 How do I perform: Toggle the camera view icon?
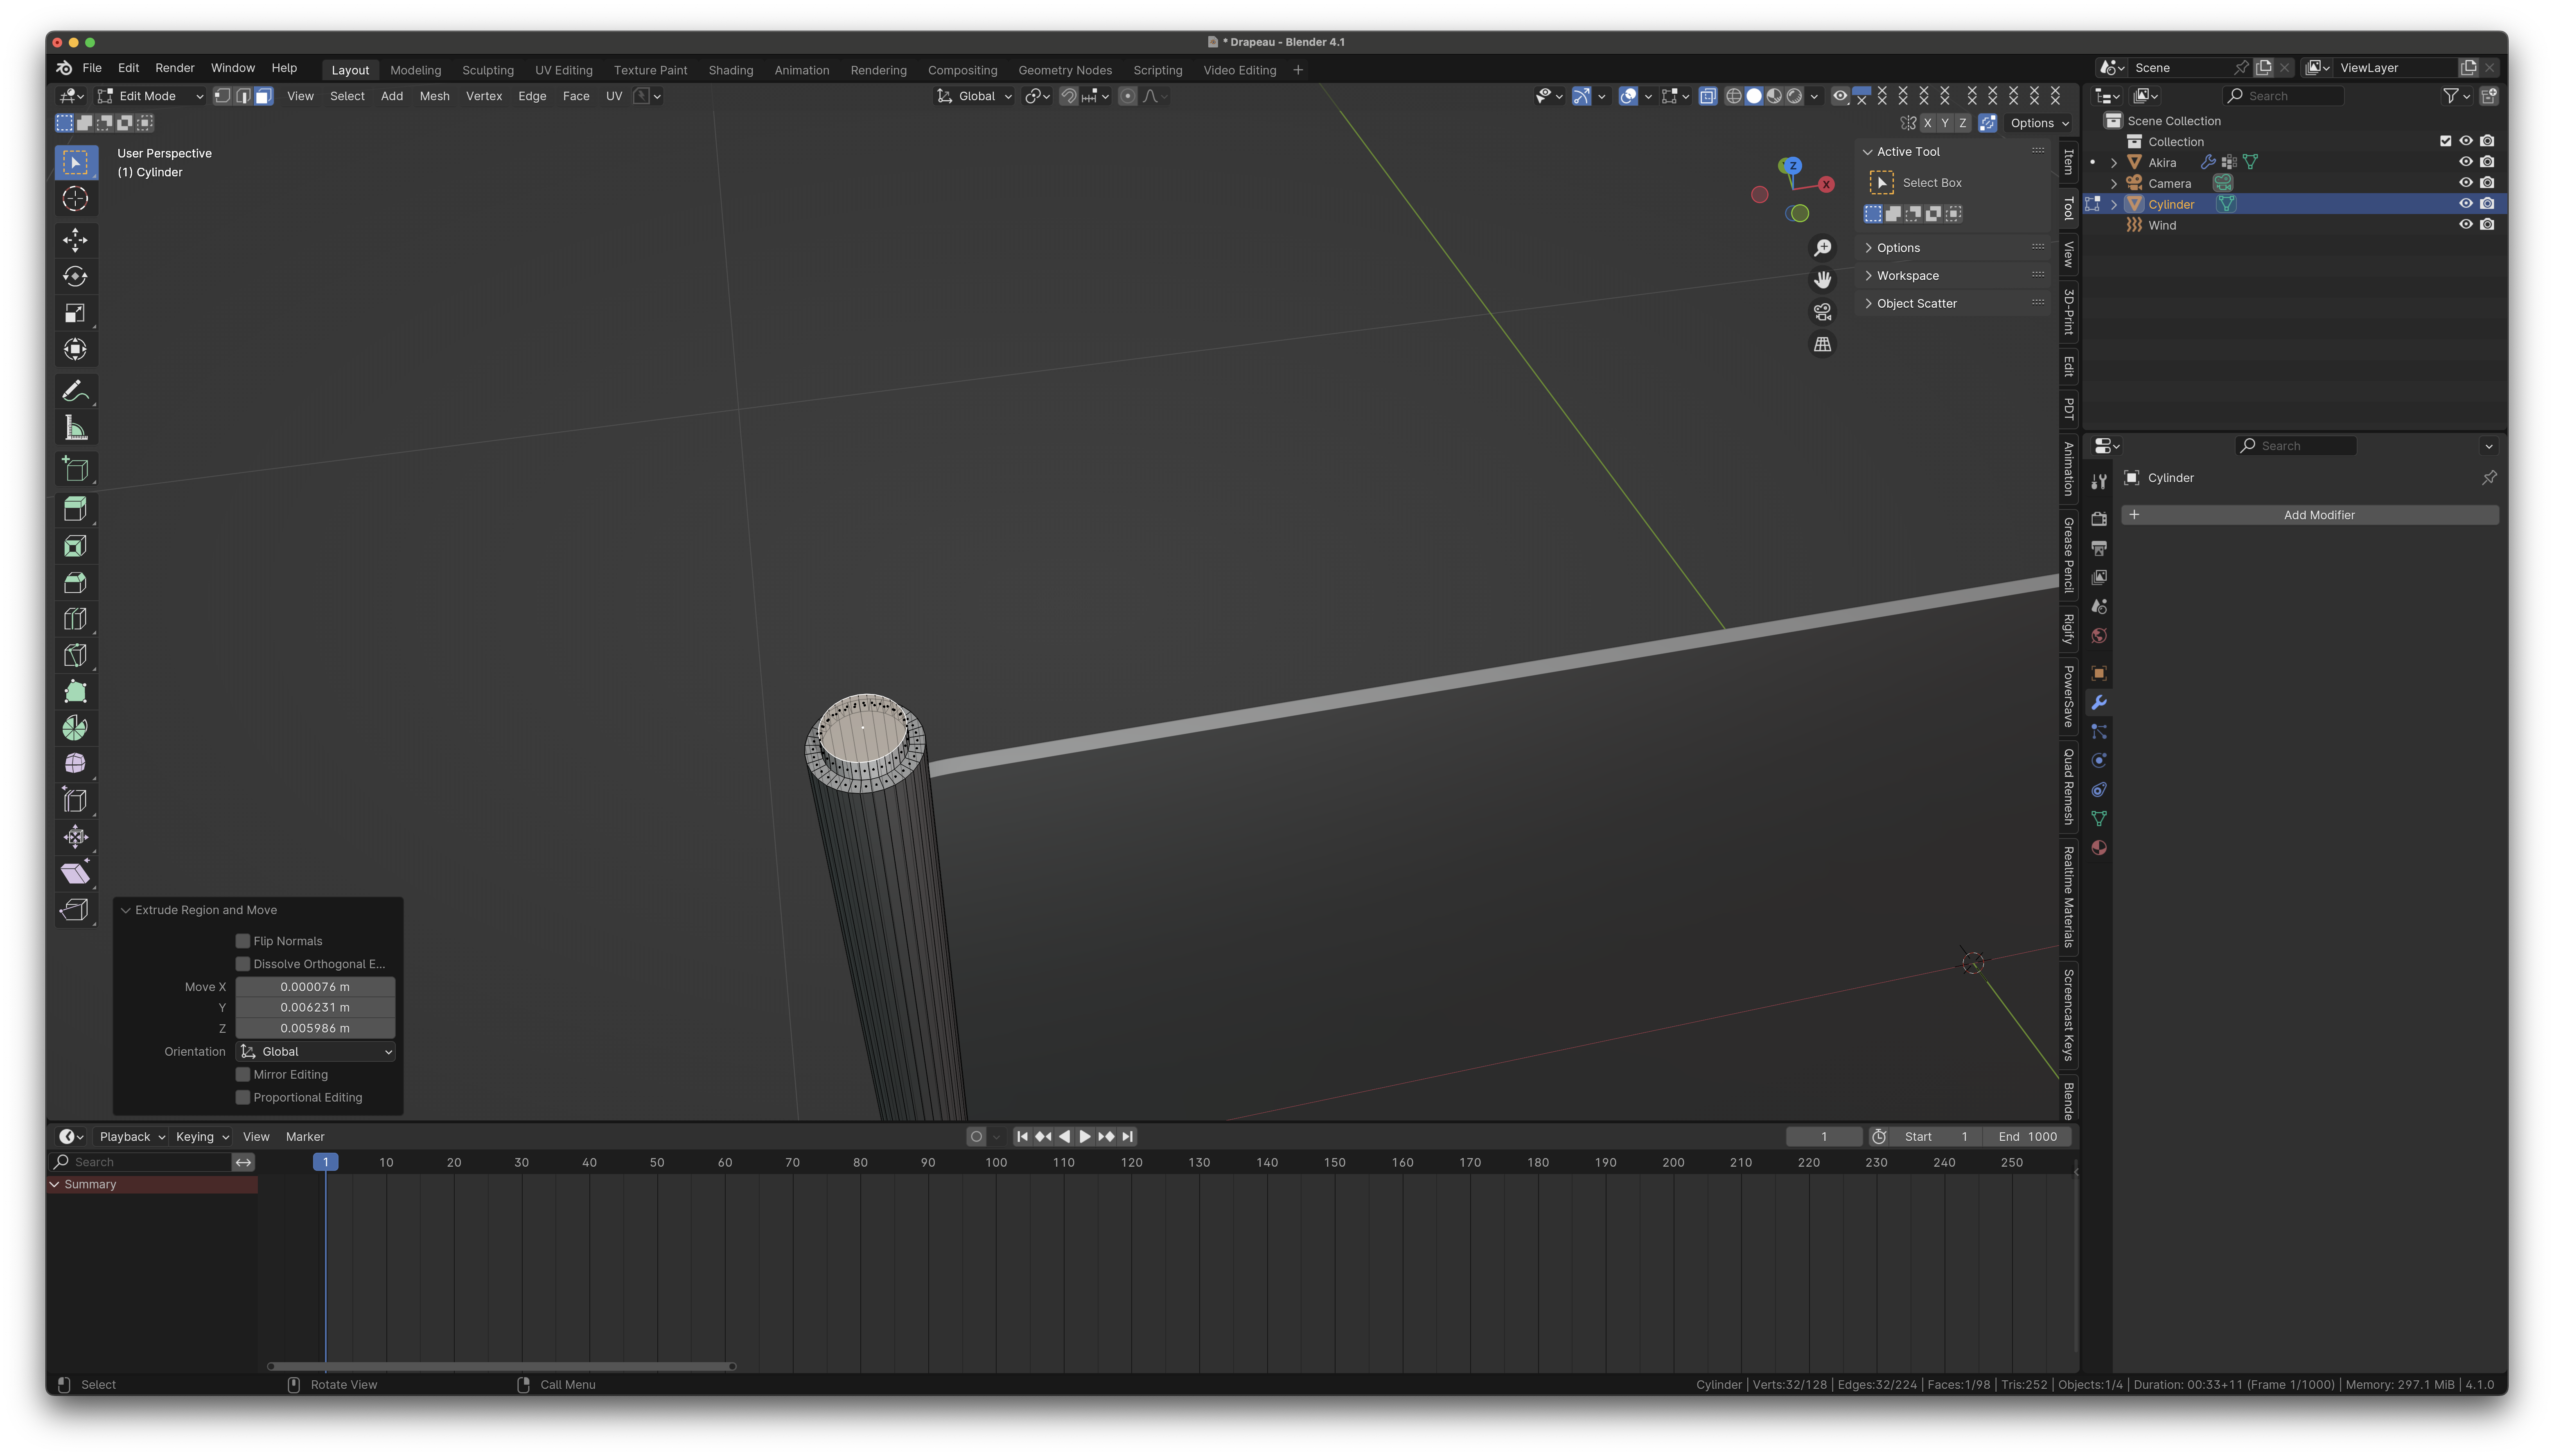(x=1823, y=312)
